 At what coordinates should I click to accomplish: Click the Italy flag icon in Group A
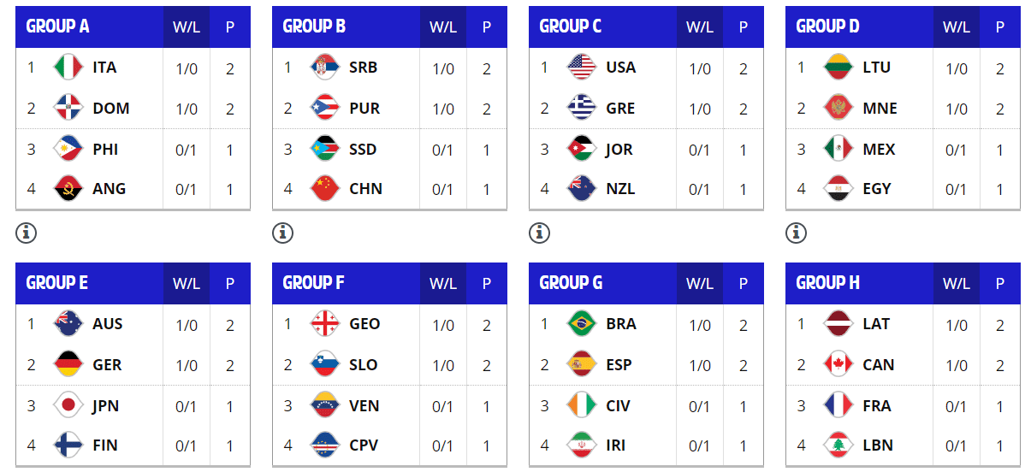click(x=68, y=68)
